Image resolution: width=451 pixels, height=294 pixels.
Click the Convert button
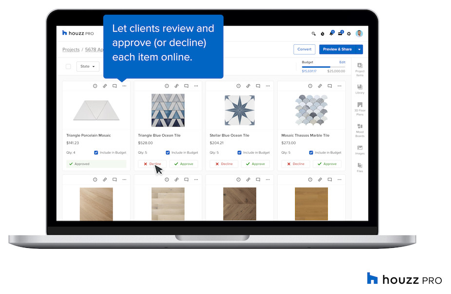pyautogui.click(x=304, y=50)
